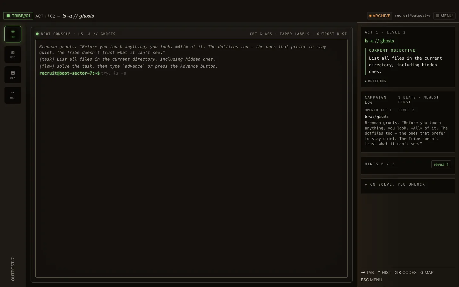Click the recruit@outpost-7 user label
This screenshot has height=287, width=459.
412,16
